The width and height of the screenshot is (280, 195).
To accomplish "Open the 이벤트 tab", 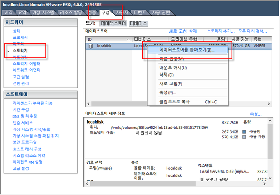I will (140, 13).
